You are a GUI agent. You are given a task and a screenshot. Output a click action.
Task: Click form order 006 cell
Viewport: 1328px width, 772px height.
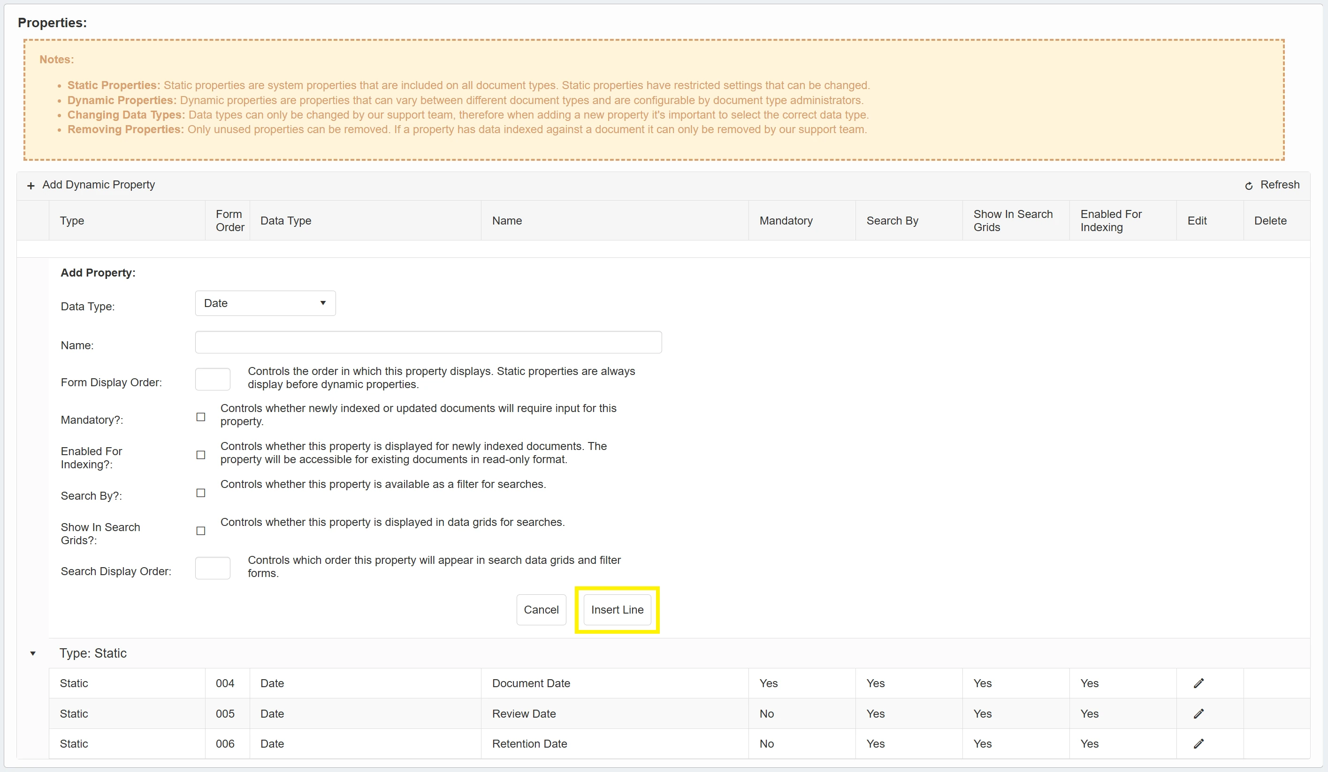click(x=228, y=743)
